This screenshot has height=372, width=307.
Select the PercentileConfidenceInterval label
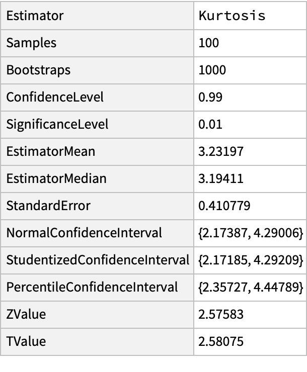click(92, 287)
